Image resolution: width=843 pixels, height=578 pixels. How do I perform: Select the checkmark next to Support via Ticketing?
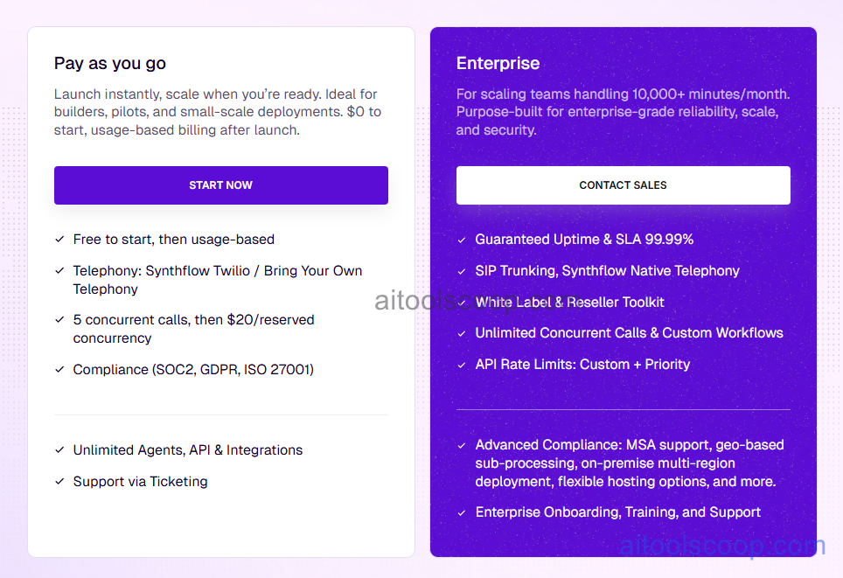click(x=59, y=481)
